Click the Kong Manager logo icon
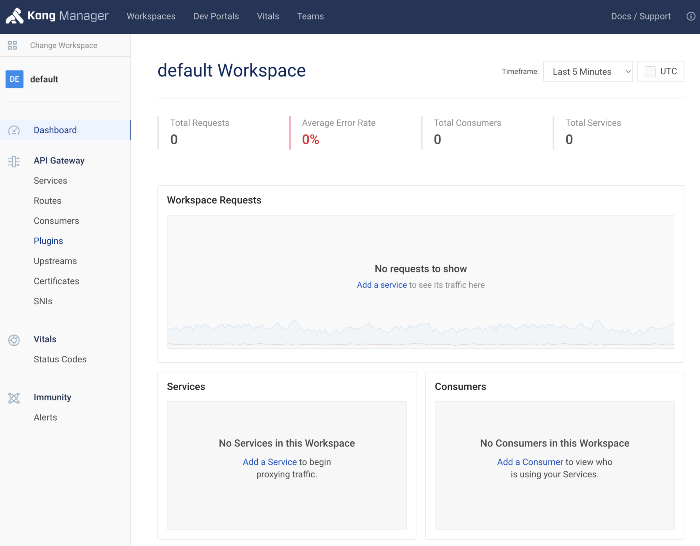 [14, 16]
